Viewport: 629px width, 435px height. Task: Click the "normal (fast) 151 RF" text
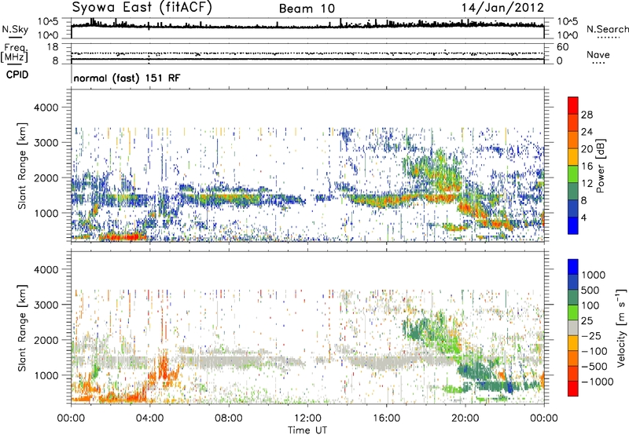click(x=127, y=78)
